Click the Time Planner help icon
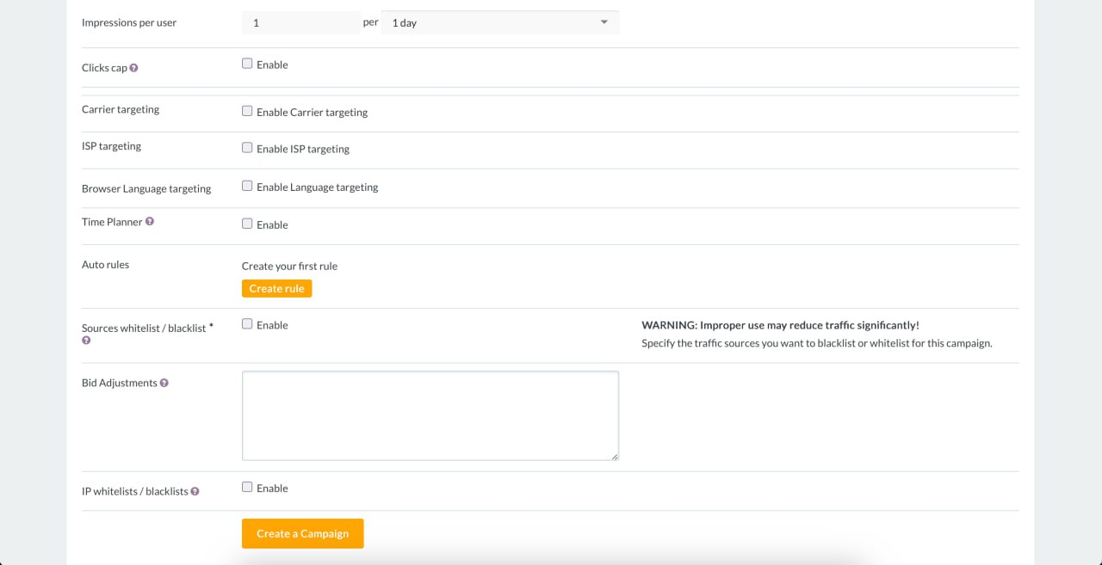 (x=150, y=222)
